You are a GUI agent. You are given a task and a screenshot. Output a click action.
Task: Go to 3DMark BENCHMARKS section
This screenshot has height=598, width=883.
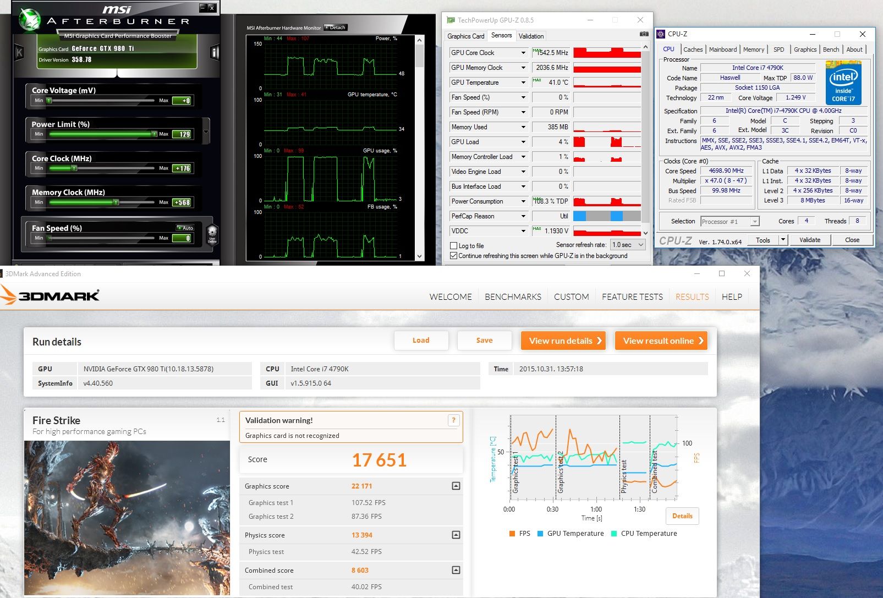[x=513, y=297]
